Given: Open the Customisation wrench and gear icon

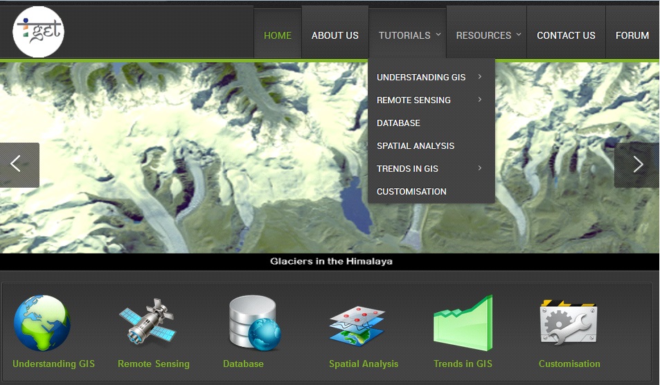Looking at the screenshot, I should 569,322.
